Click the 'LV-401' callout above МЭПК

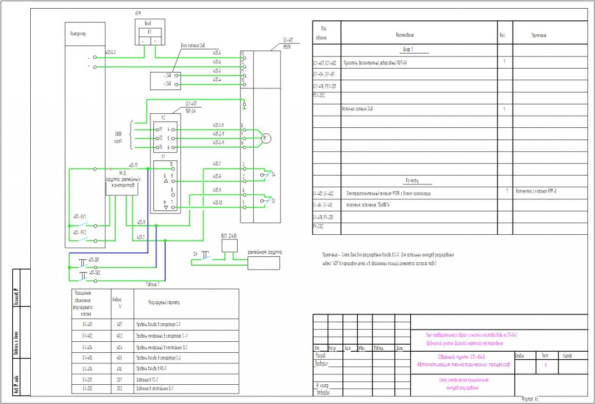click(288, 40)
